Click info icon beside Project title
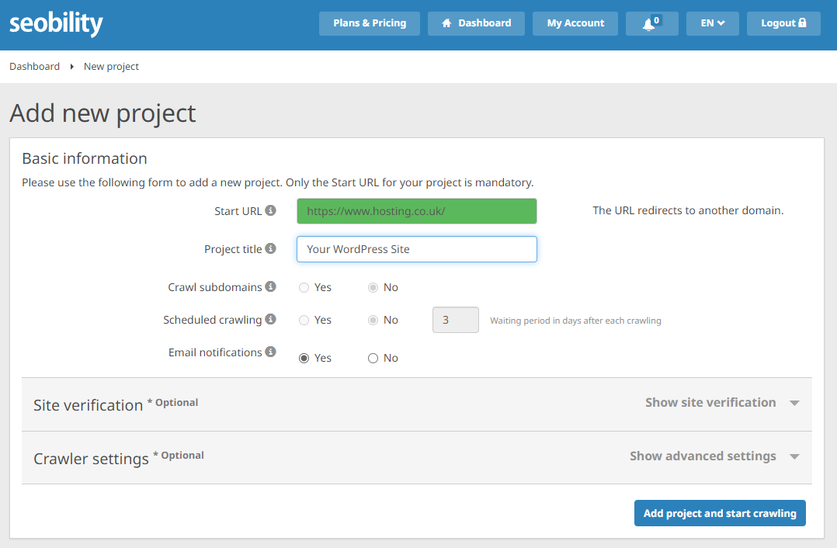 (270, 249)
